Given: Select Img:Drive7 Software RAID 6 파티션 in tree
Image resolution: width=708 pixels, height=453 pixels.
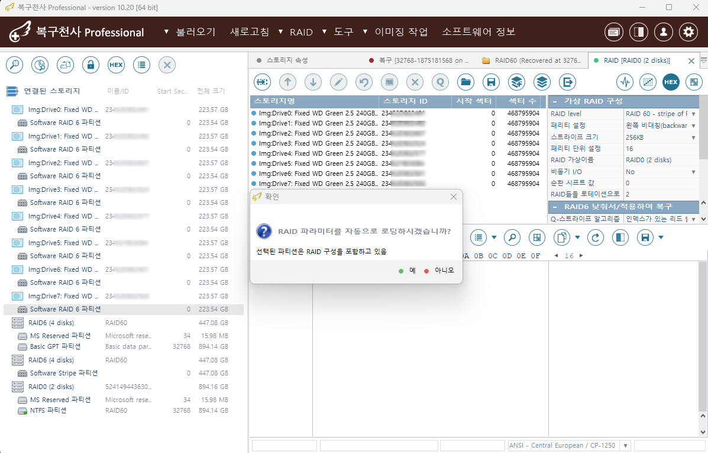Looking at the screenshot, I should click(124, 309).
